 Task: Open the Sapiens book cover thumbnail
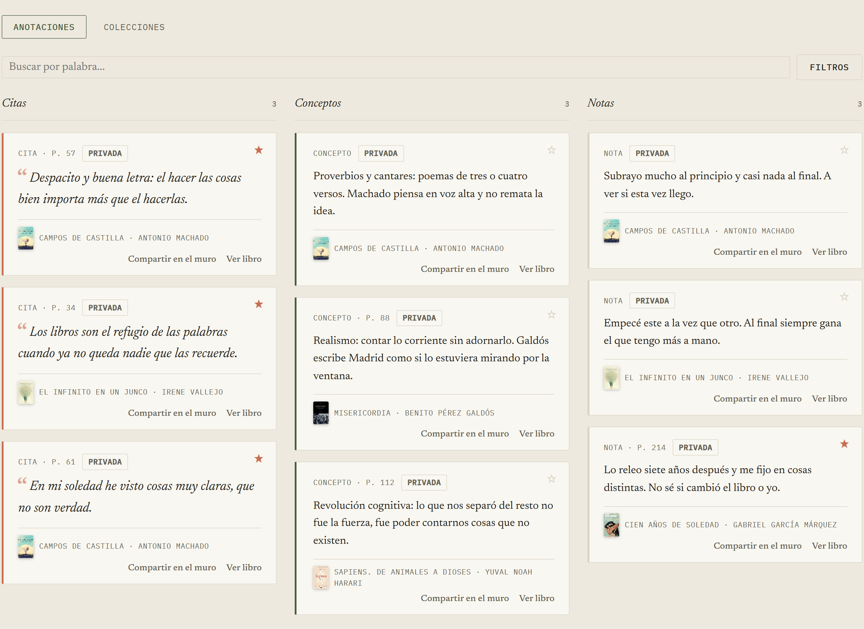[321, 578]
